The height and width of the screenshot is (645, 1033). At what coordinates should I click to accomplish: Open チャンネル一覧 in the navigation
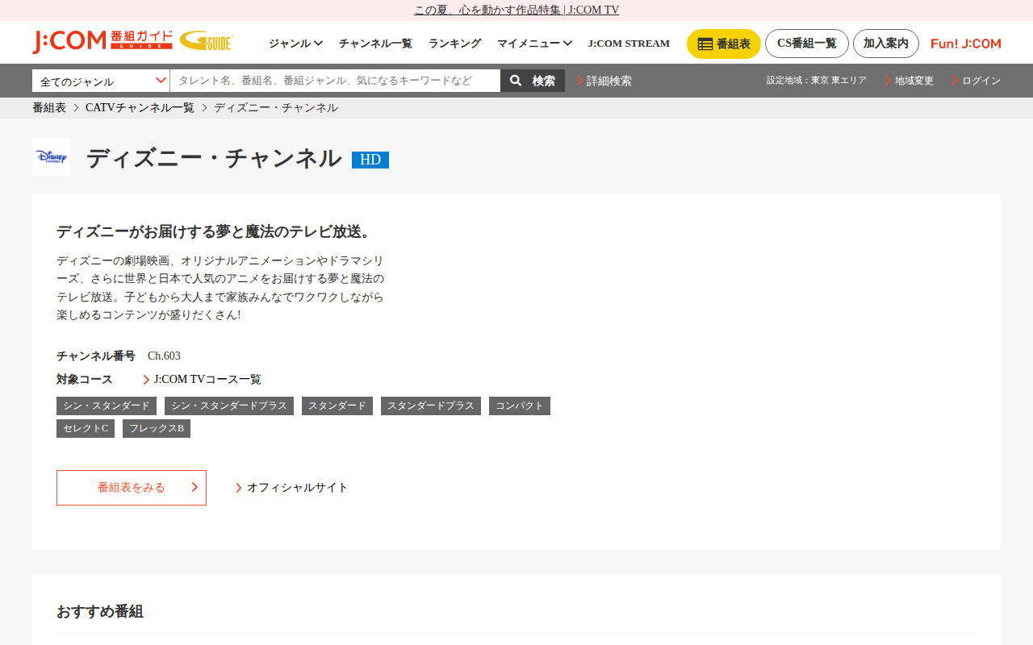click(375, 44)
